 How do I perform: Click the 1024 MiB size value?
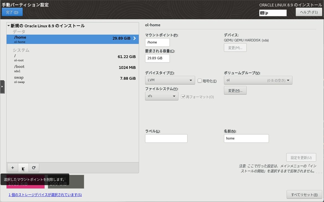[x=127, y=67]
